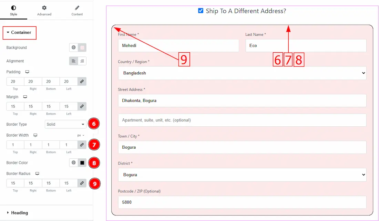
Task: Set alignment to left
Action: (73, 61)
